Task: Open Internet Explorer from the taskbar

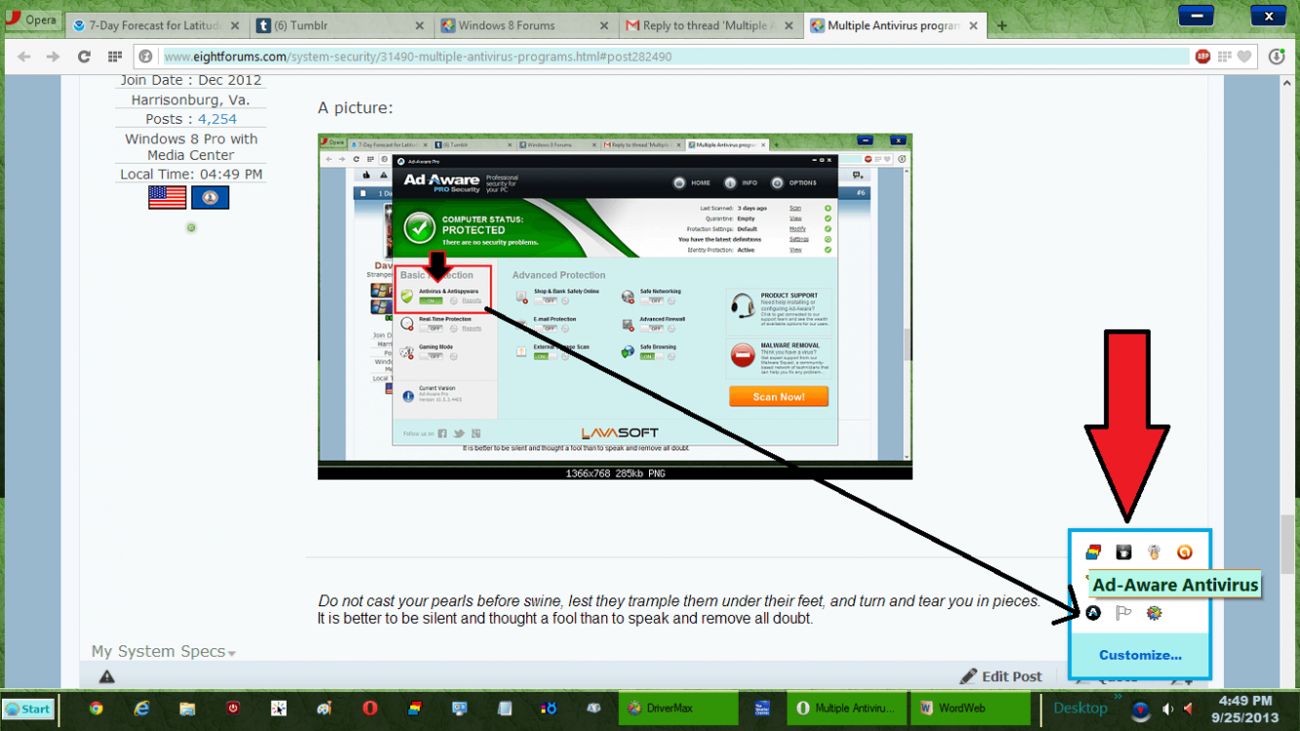Action: (142, 709)
